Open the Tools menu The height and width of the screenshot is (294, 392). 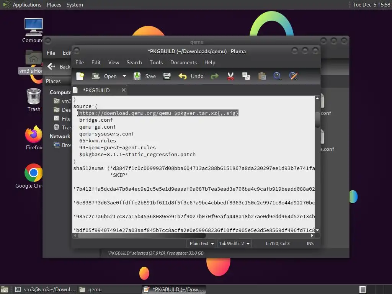(156, 62)
